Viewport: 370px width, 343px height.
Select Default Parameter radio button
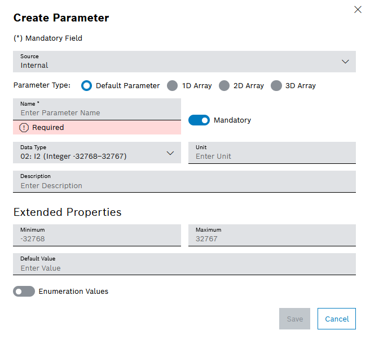[87, 85]
